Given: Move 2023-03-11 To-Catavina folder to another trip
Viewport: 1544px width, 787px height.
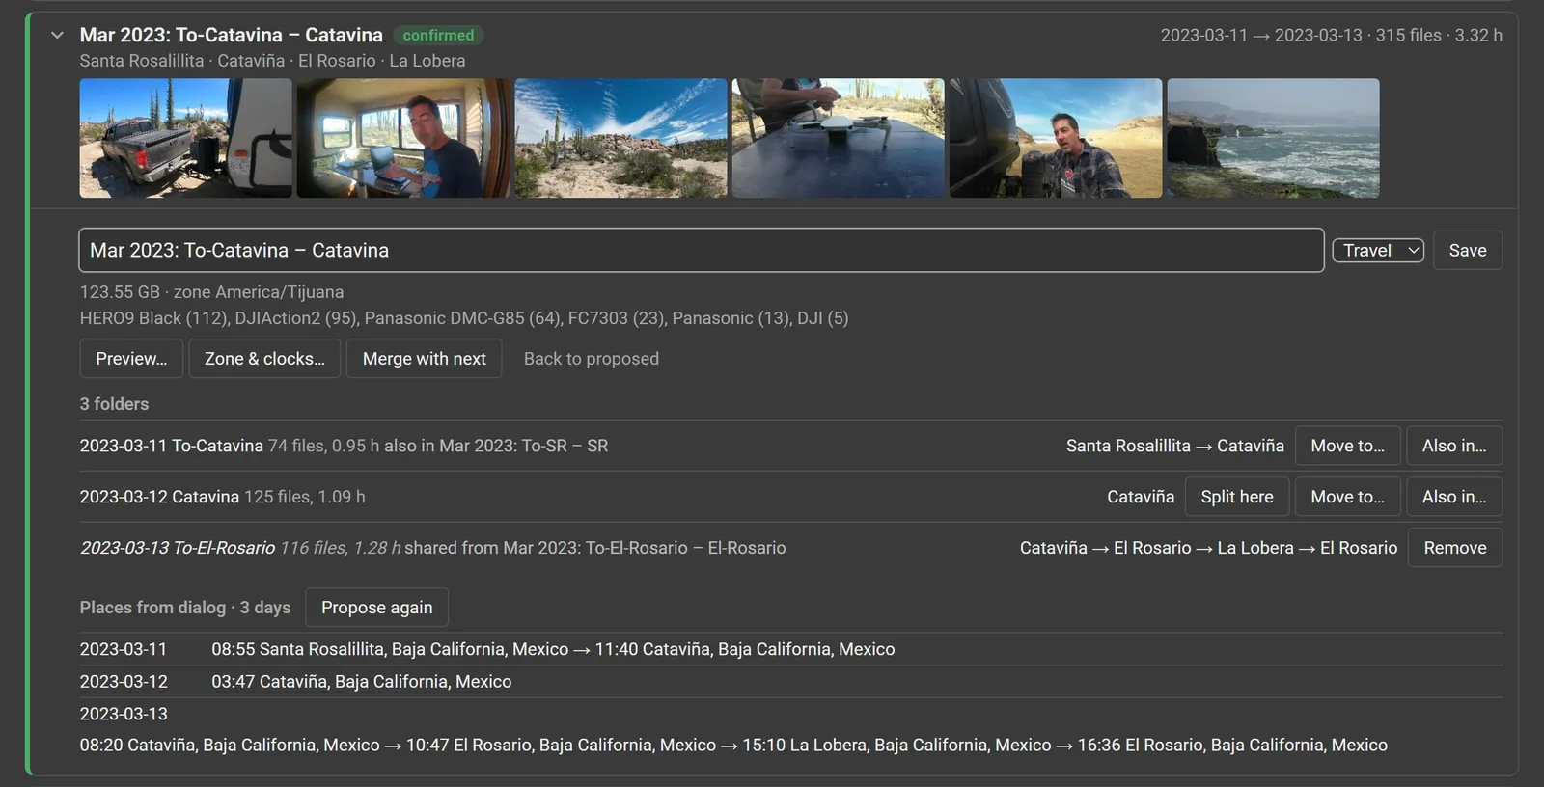Looking at the screenshot, I should pos(1347,446).
